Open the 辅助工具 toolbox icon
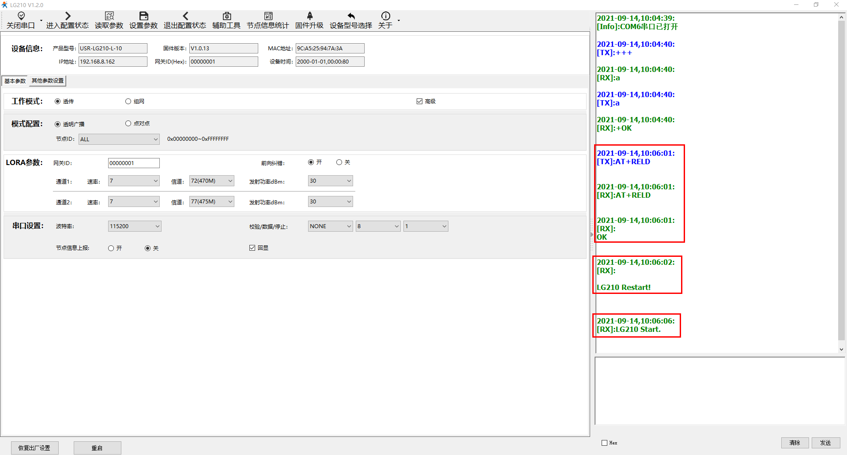 [226, 16]
